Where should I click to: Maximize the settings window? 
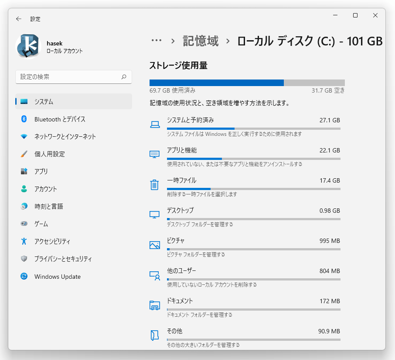[x=355, y=15]
